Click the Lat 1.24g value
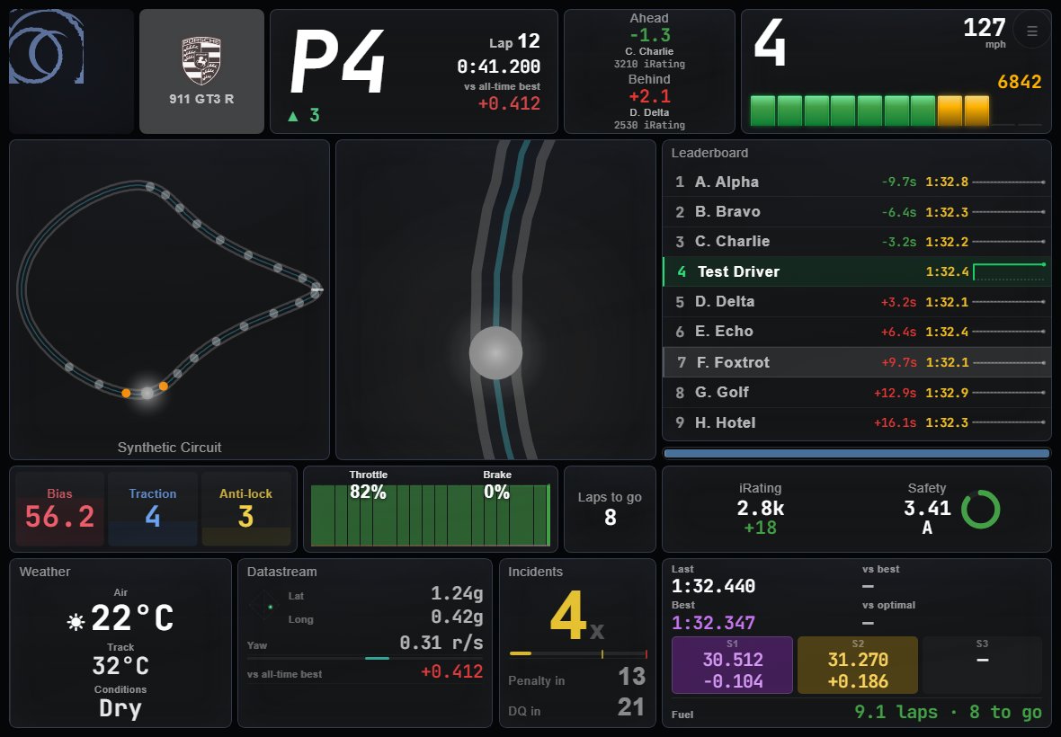Image resolution: width=1061 pixels, height=737 pixels. point(457,594)
